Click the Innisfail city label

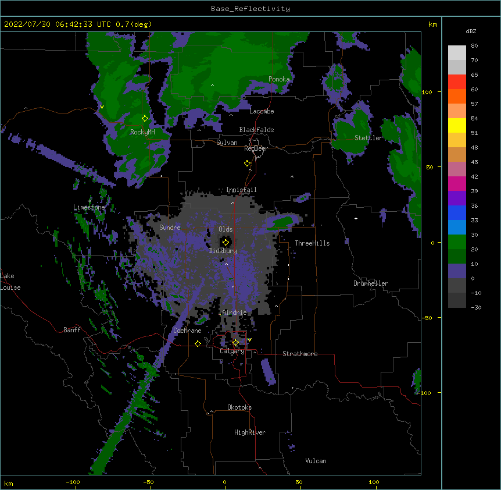coord(241,190)
